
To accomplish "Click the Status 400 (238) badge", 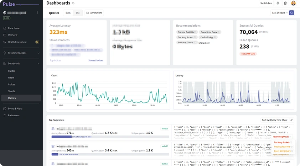I will [x=248, y=54].
